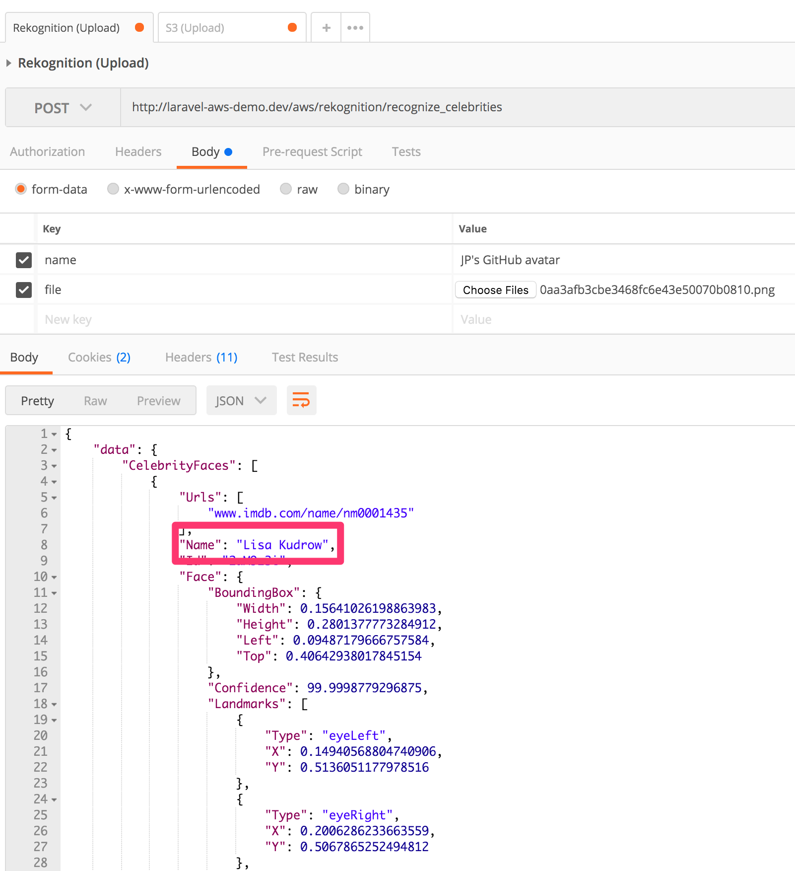795x871 pixels.
Task: Uncheck the file key row checkbox
Action: [24, 290]
